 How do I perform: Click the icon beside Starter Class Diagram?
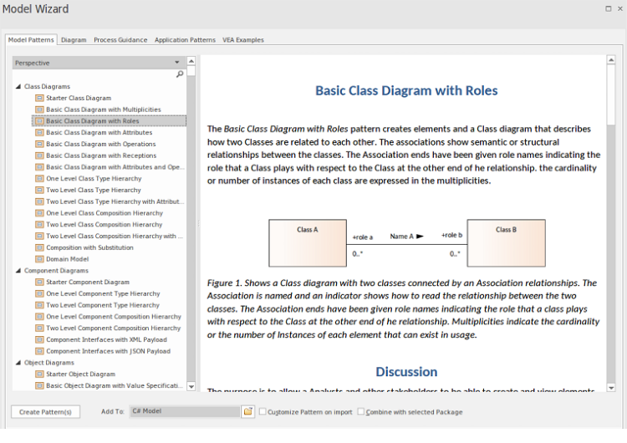[39, 98]
